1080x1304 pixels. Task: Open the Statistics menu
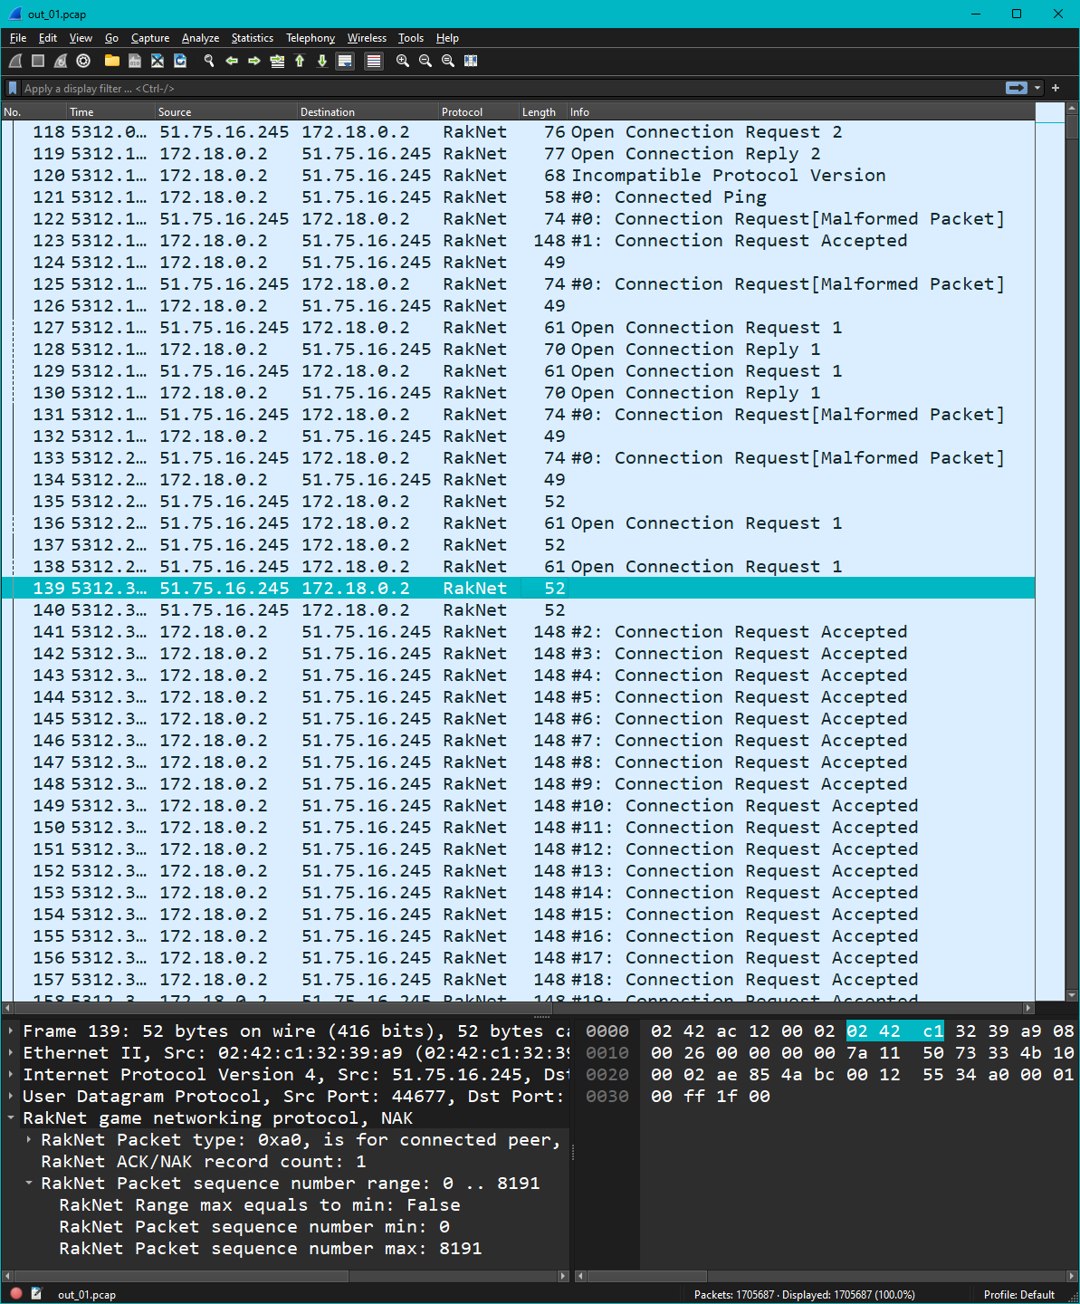(x=252, y=38)
